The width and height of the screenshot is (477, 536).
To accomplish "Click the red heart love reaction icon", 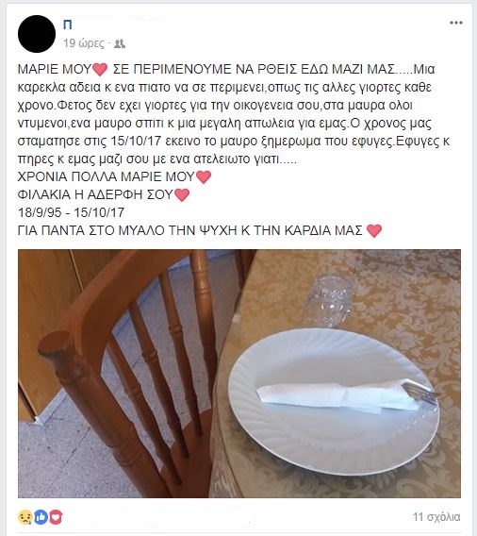I will pos(56,517).
